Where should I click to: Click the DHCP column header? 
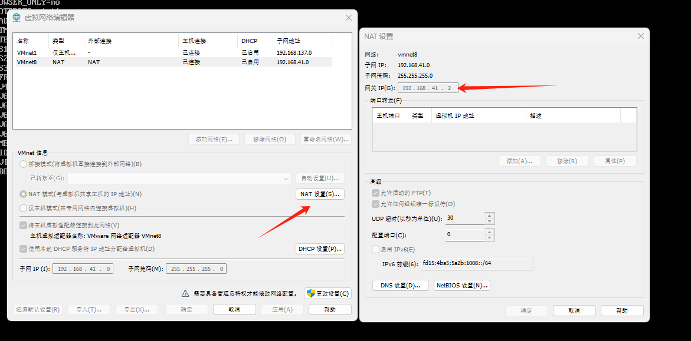[x=255, y=41]
